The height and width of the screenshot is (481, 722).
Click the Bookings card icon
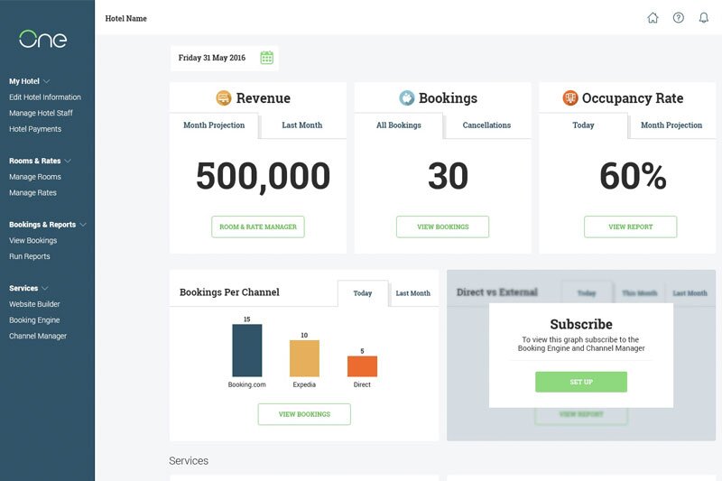coord(407,97)
